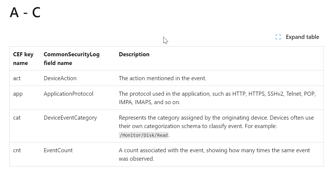
Task: Click the Expand table text button
Action: point(302,37)
